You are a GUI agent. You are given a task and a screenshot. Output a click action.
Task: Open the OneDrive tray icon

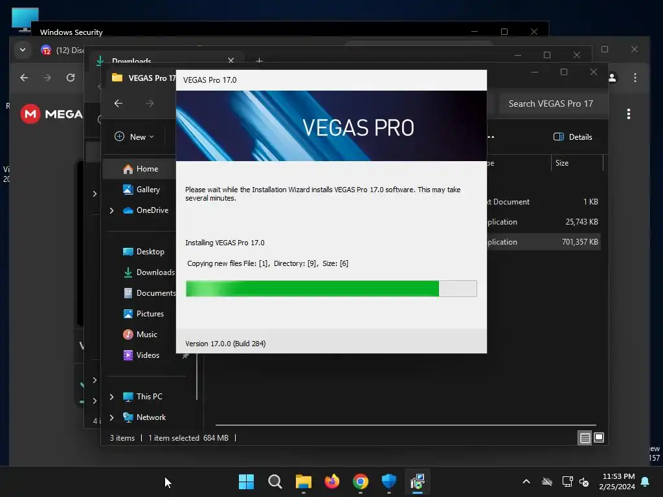[x=547, y=481]
